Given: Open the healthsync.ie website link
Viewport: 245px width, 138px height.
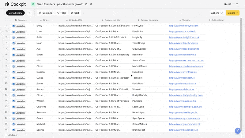Looking at the screenshot, I should click(183, 112).
